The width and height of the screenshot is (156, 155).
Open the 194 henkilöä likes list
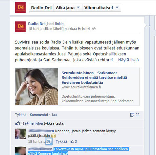[x=33, y=123]
